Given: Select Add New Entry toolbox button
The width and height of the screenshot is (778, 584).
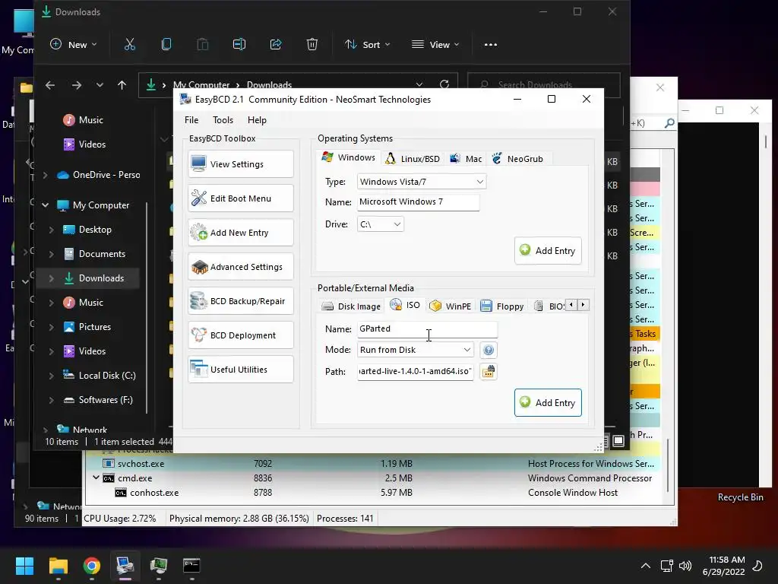Looking at the screenshot, I should [241, 233].
